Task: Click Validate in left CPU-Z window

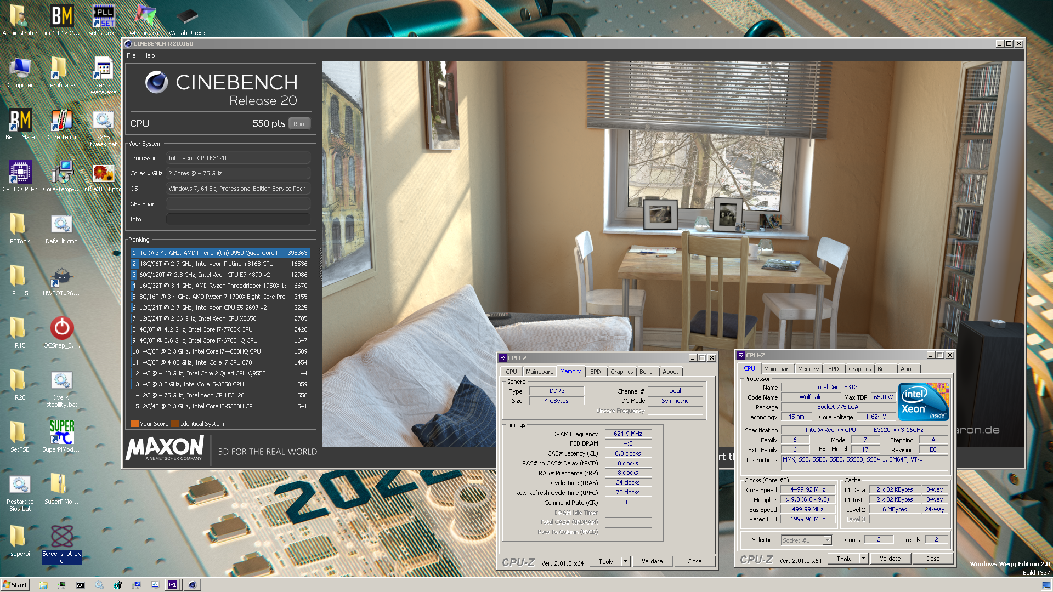Action: 652,561
